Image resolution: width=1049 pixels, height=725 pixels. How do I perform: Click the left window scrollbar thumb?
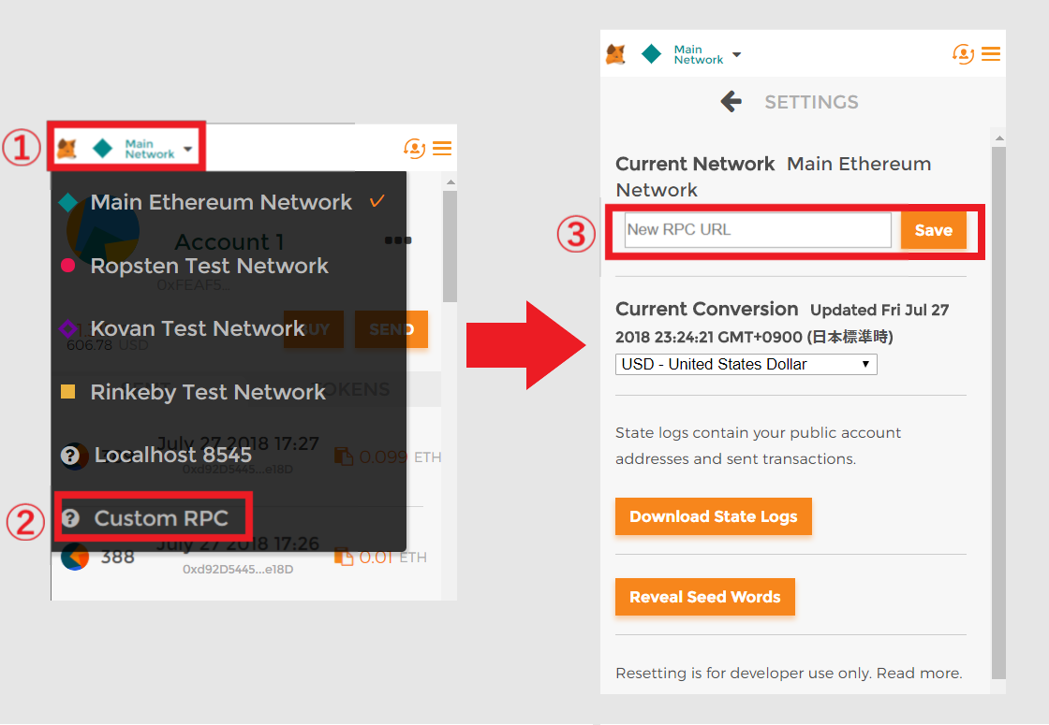tap(450, 246)
